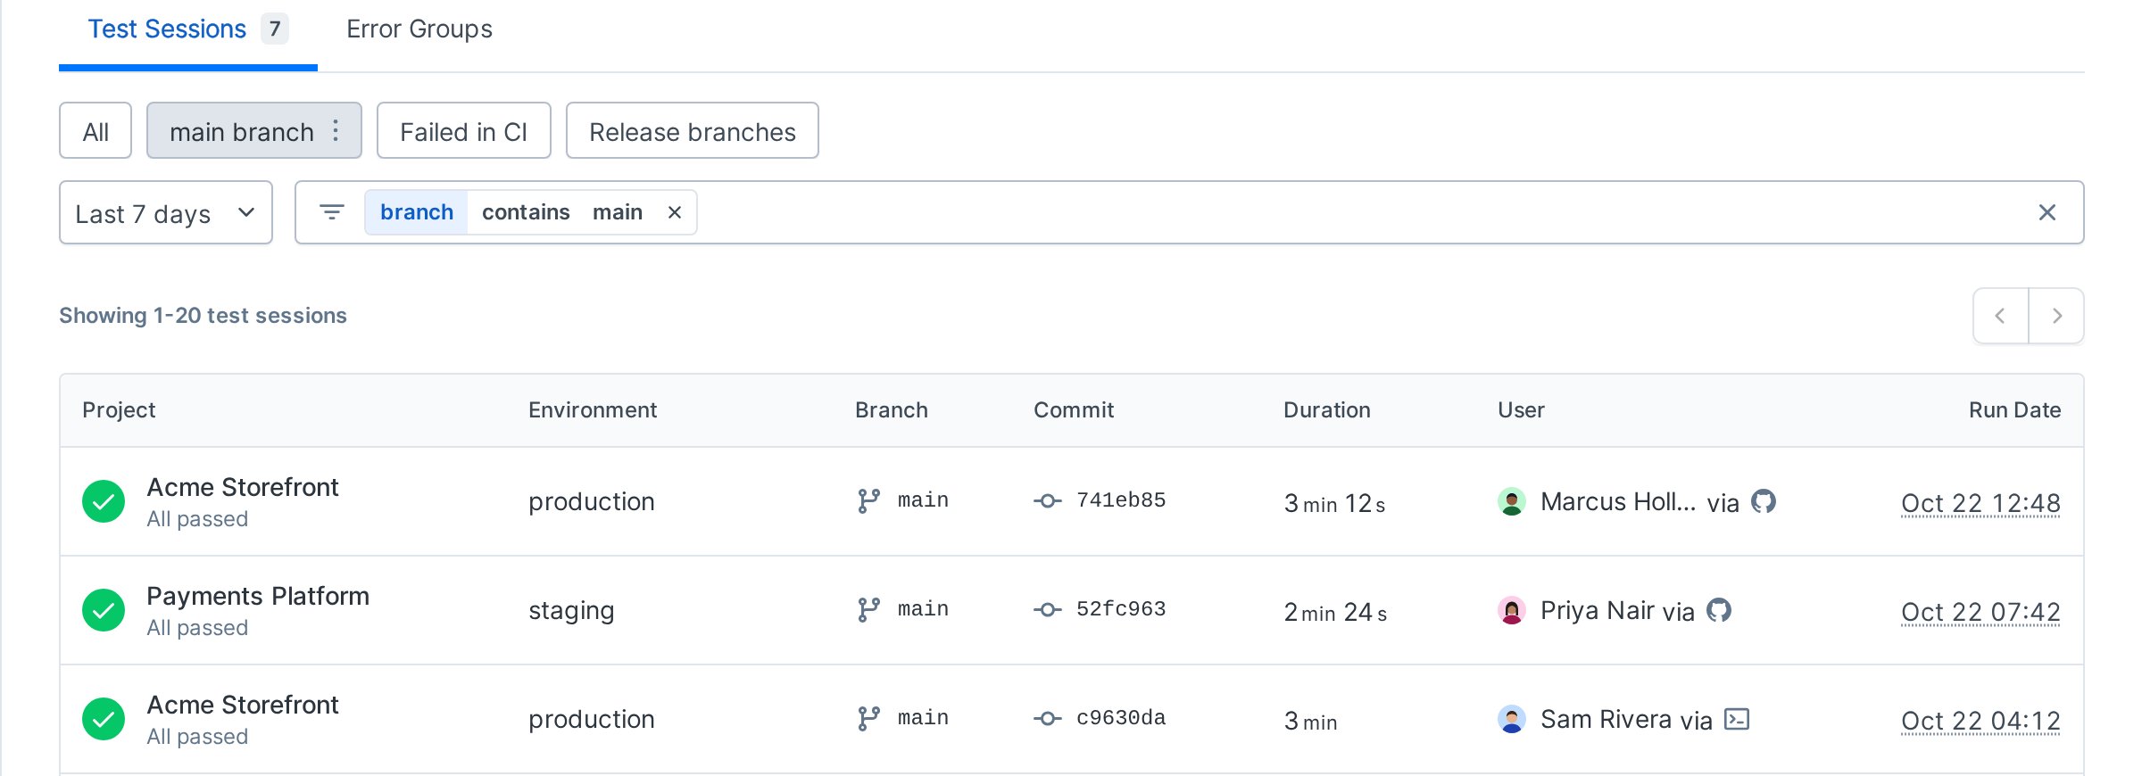The width and height of the screenshot is (2142, 776).
Task: Click the Oct 22 07:42 run date
Action: click(1980, 612)
